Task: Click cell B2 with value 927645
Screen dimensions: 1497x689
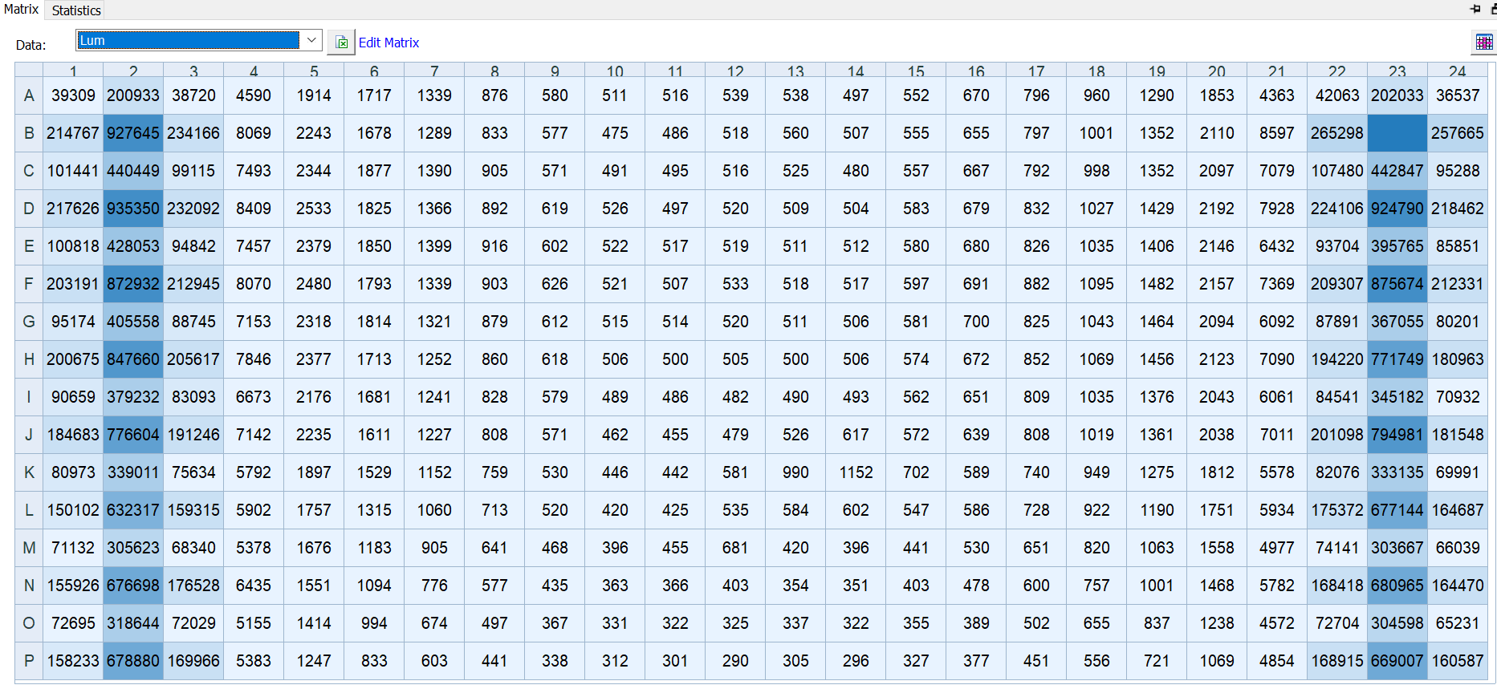Action: point(133,133)
